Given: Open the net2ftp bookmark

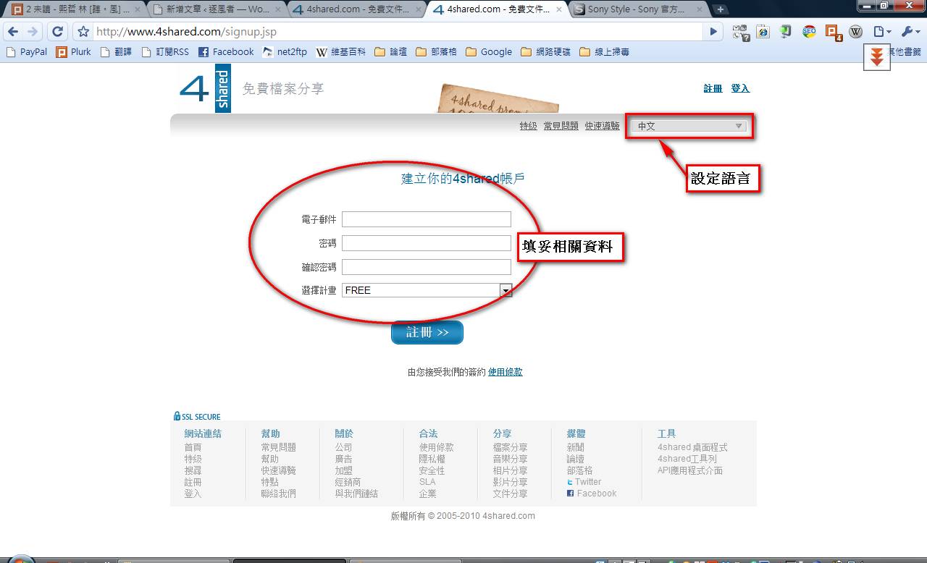Looking at the screenshot, I should pos(285,52).
